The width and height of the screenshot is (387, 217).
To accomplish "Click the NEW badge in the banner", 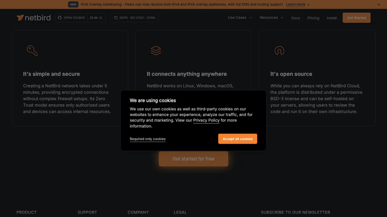I will 73,5.
